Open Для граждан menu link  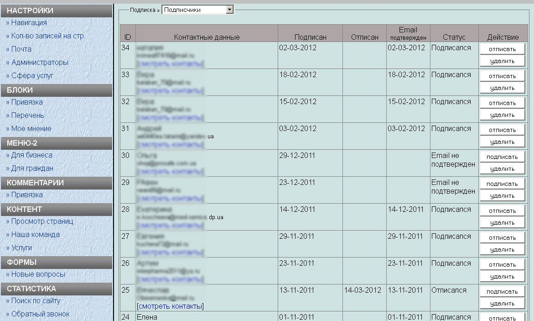coord(32,168)
